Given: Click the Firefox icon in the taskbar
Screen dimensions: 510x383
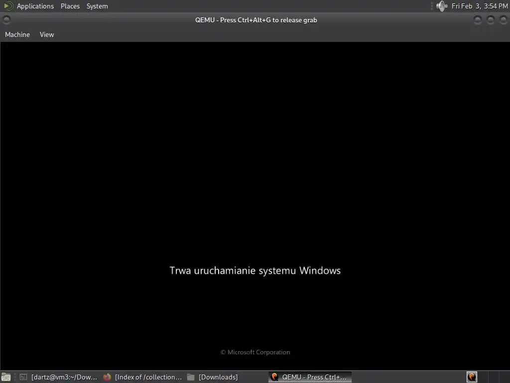Looking at the screenshot, I should 107,377.
